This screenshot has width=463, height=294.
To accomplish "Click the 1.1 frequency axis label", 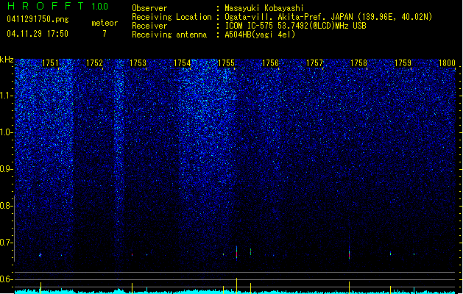I will click(x=6, y=96).
